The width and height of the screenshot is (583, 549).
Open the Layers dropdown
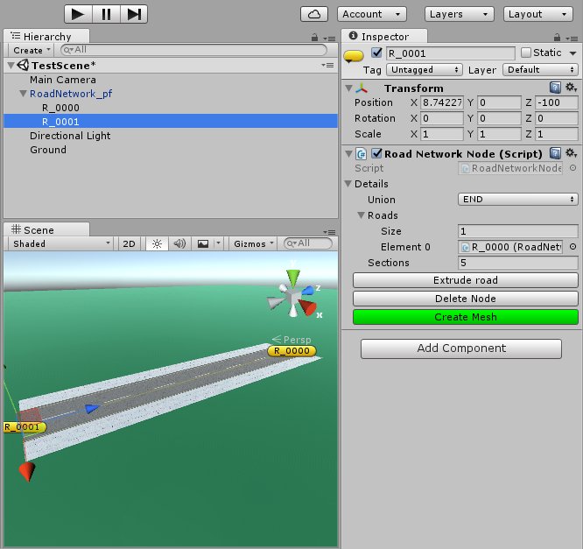click(460, 14)
